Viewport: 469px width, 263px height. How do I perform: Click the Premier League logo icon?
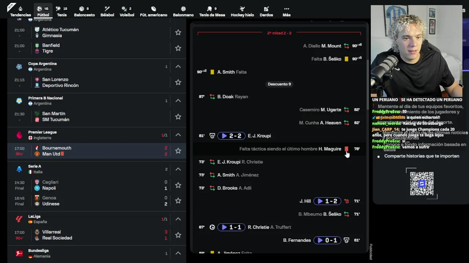point(19,135)
